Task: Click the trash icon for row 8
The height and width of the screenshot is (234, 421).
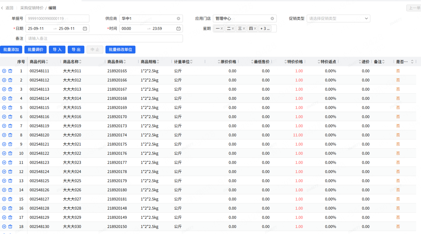Action: point(10,135)
